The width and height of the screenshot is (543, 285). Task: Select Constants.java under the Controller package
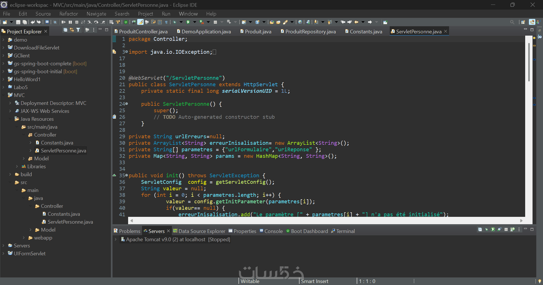tap(57, 143)
